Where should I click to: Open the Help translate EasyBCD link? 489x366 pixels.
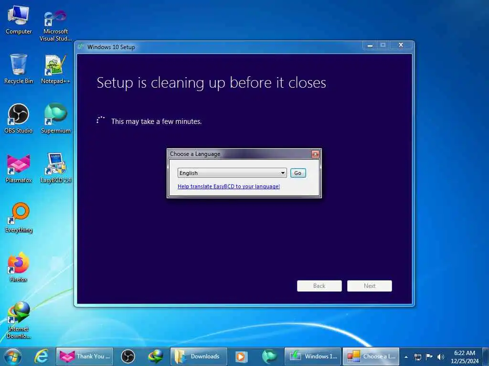pos(229,186)
